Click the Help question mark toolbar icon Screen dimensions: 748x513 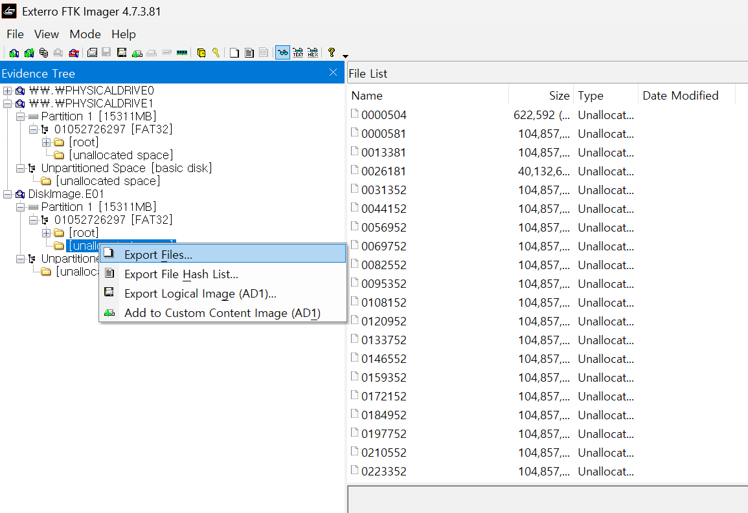pos(332,52)
